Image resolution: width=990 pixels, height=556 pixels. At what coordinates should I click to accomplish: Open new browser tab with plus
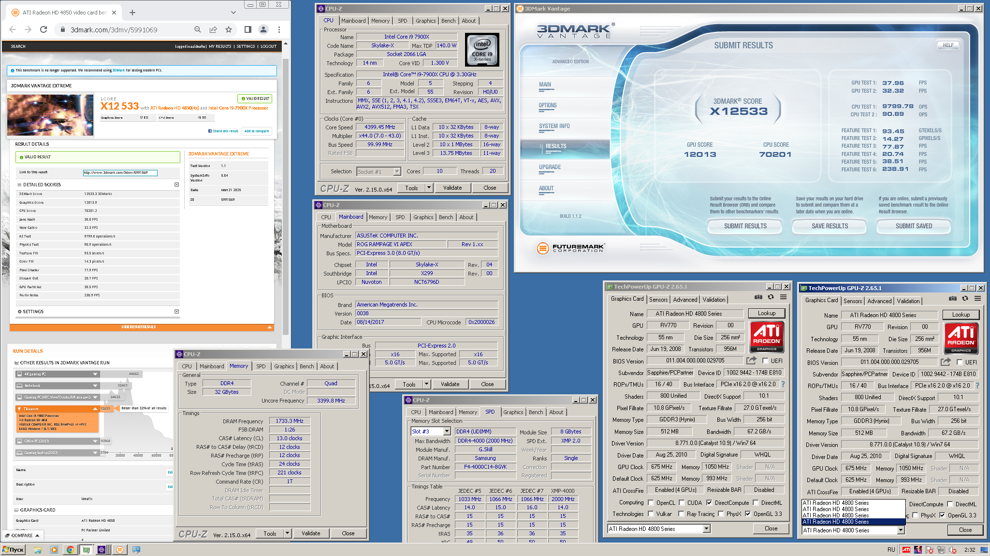click(132, 13)
